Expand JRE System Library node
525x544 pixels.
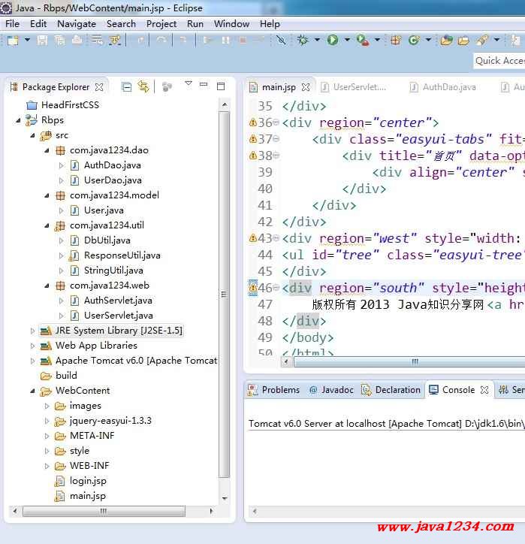click(x=32, y=331)
